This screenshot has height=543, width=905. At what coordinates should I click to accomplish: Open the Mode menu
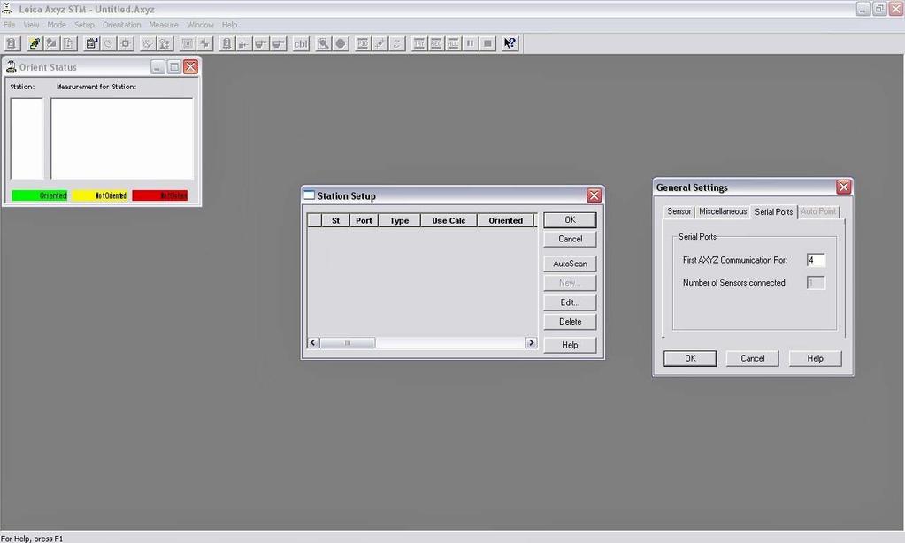click(x=57, y=25)
